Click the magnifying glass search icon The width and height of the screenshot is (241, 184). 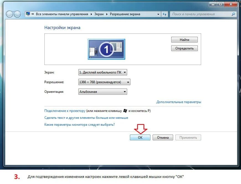tap(233, 14)
